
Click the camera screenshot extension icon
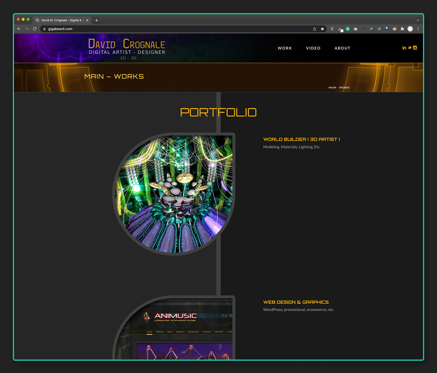[x=355, y=29]
